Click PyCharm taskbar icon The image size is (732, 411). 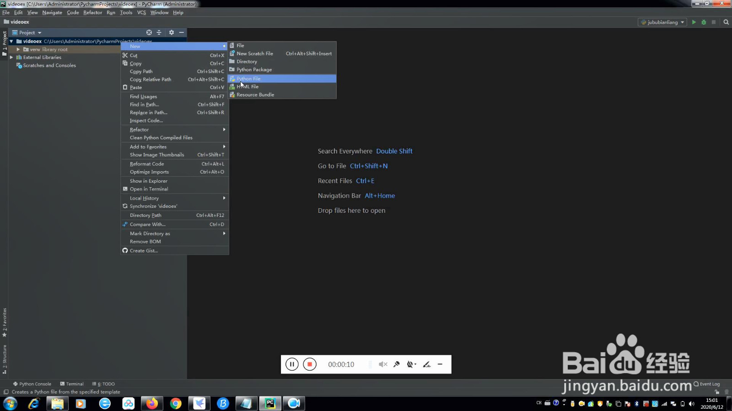point(270,403)
